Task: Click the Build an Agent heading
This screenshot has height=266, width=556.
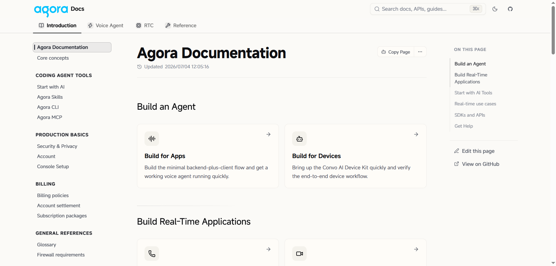Action: [166, 107]
